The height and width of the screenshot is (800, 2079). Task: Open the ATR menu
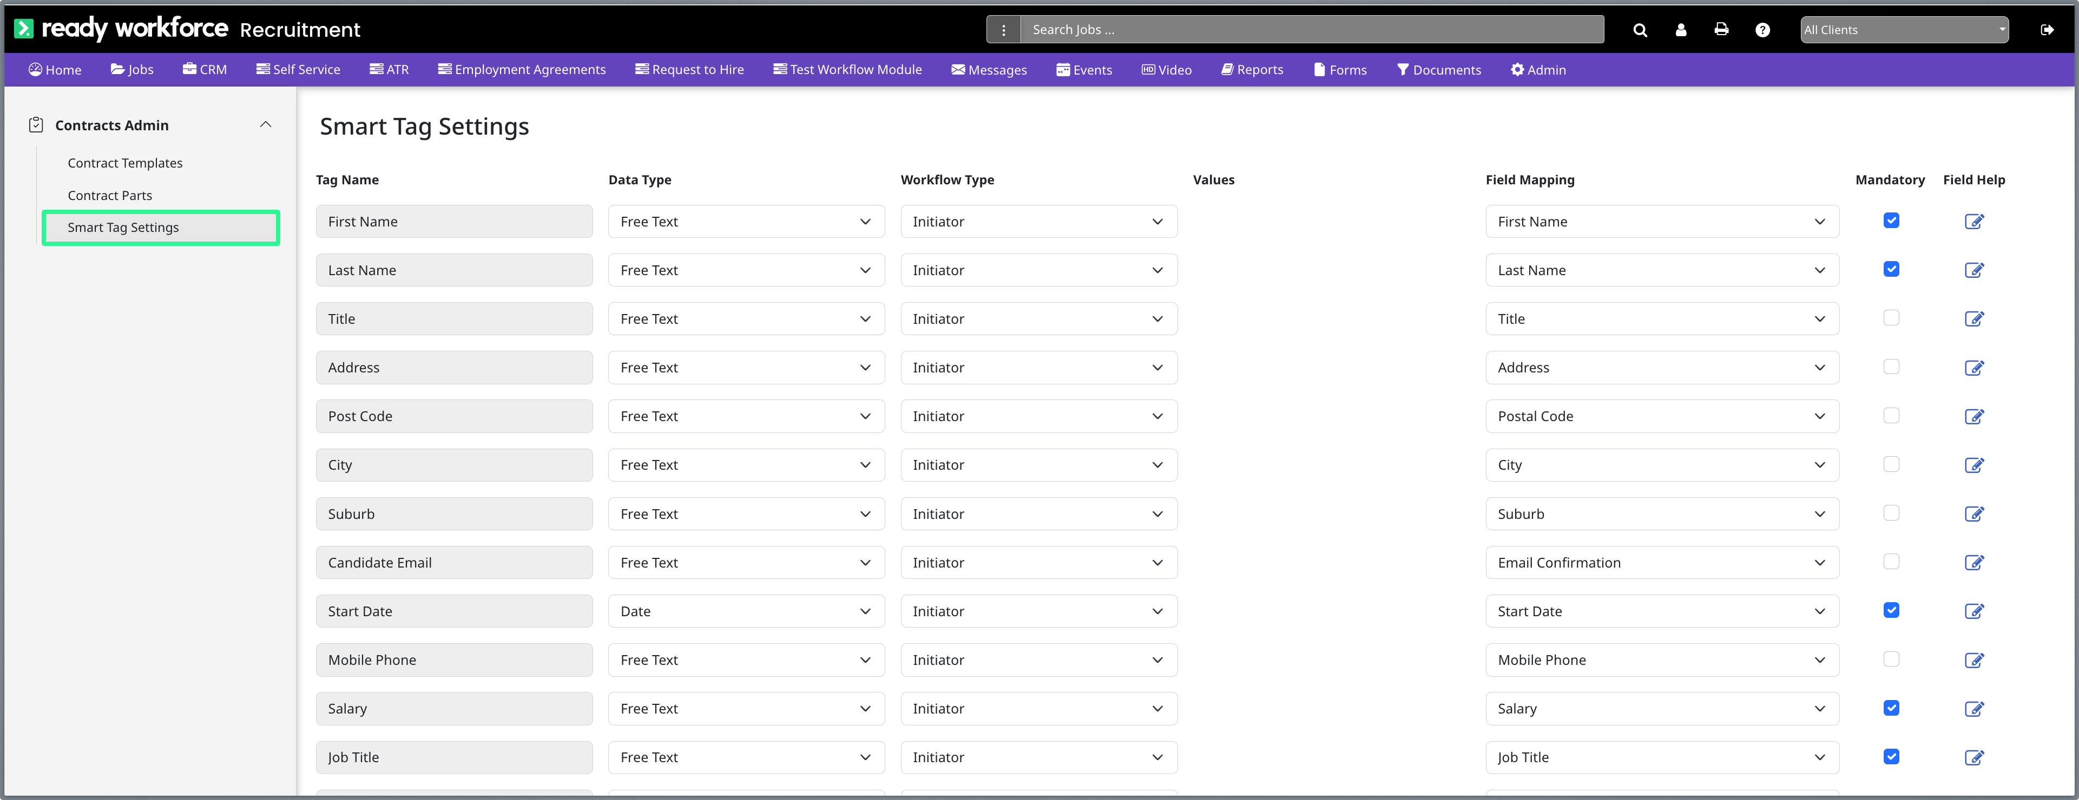point(389,70)
